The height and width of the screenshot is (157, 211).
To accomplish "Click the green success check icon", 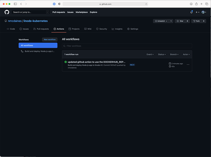I will (x=65, y=62).
